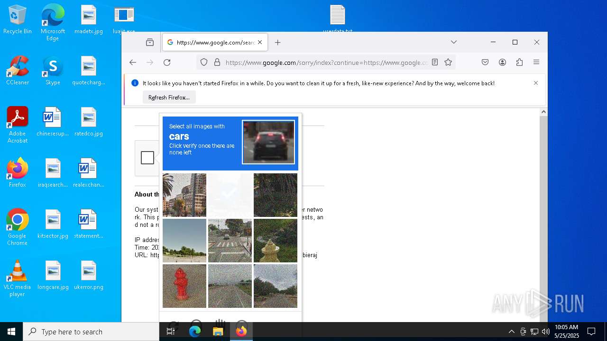Open a new tab with plus button
The height and width of the screenshot is (341, 607).
[278, 42]
